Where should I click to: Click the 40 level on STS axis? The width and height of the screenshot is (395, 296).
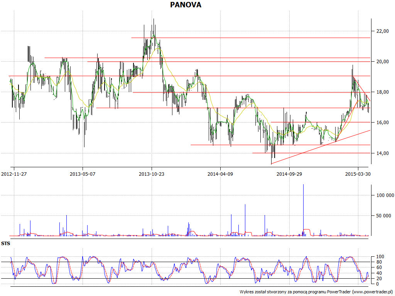(x=379, y=273)
